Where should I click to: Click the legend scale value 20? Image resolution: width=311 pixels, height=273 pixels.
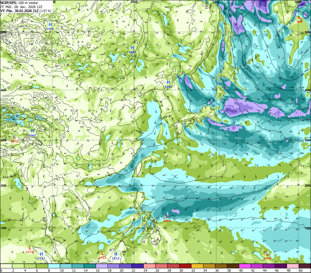coord(122,271)
